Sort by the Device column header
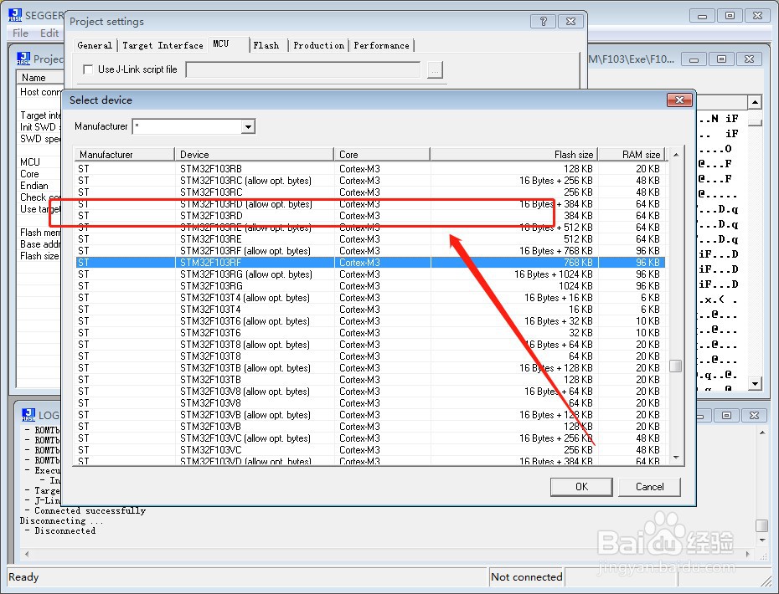 click(254, 154)
